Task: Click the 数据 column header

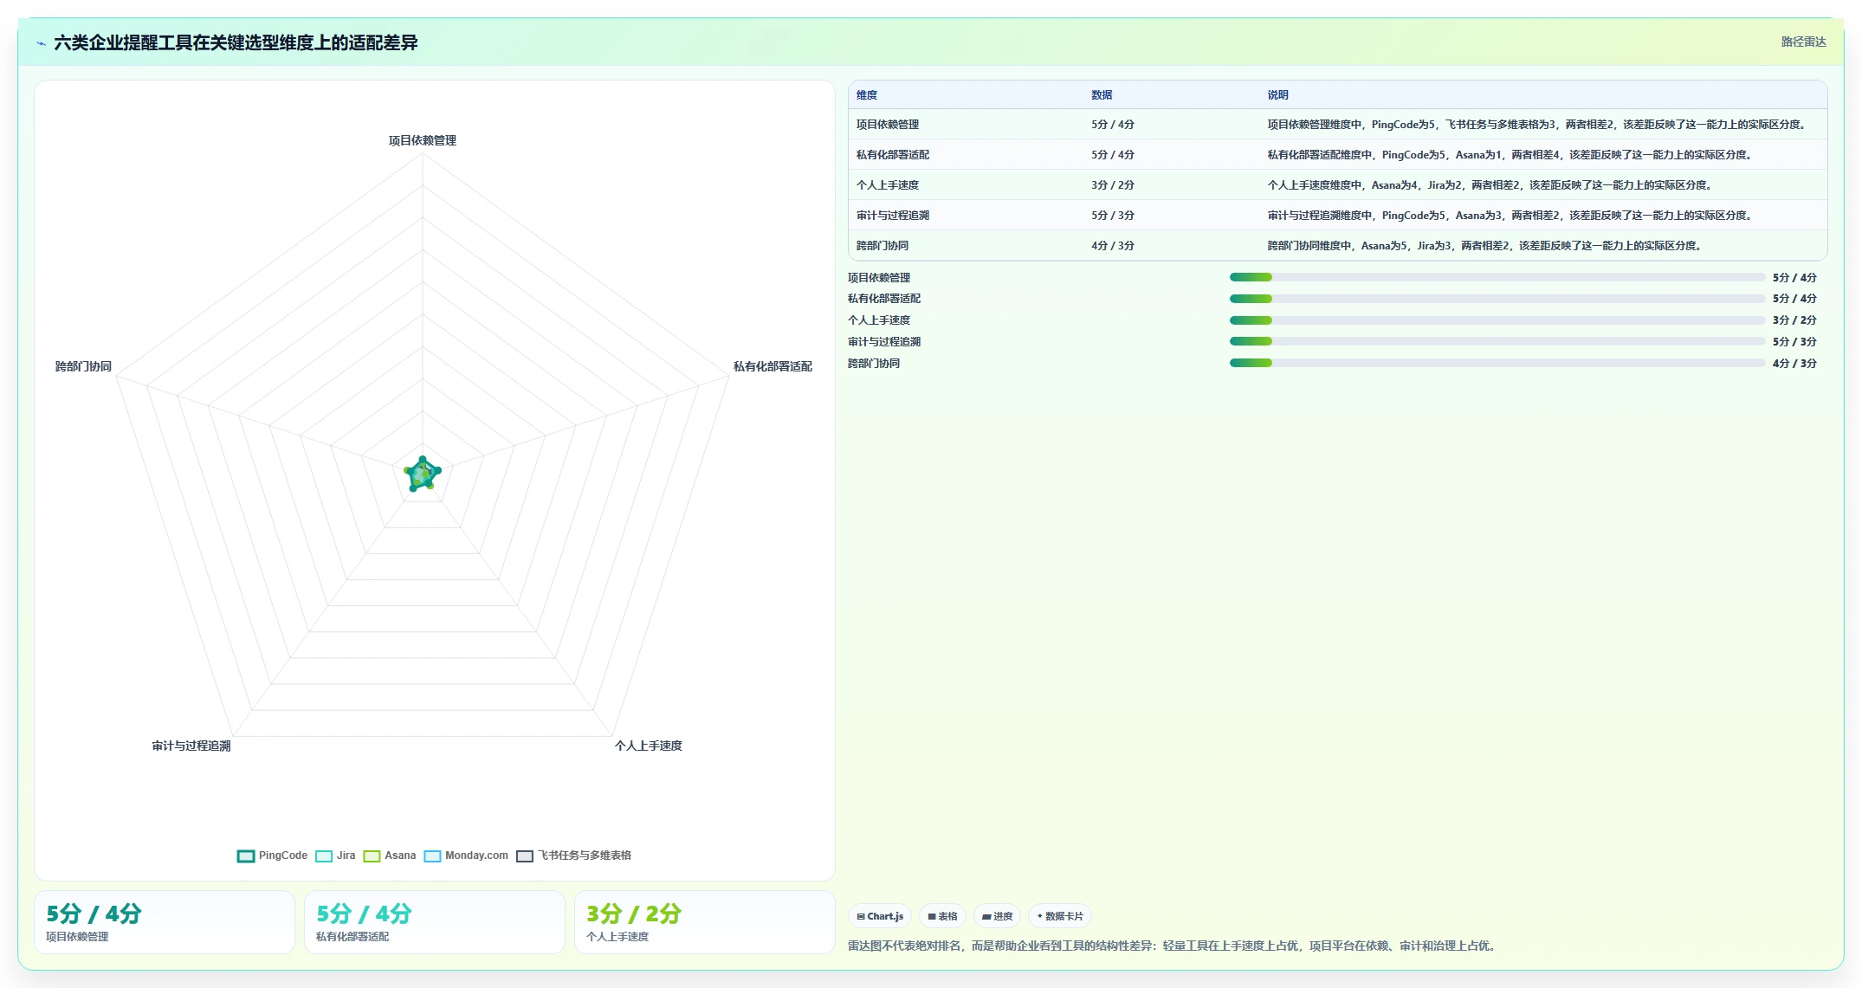Action: pyautogui.click(x=1102, y=95)
